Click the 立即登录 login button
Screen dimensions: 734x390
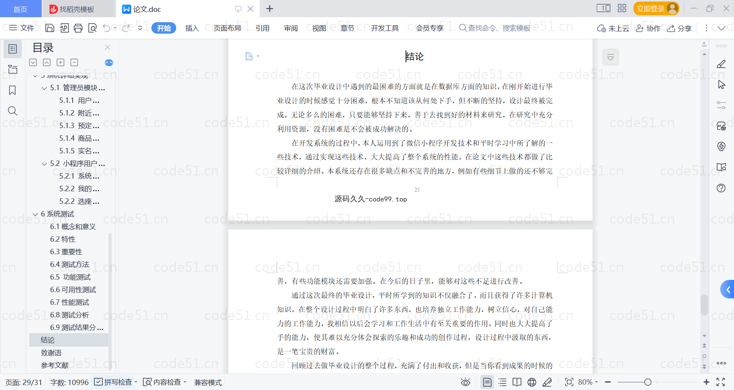click(x=656, y=8)
